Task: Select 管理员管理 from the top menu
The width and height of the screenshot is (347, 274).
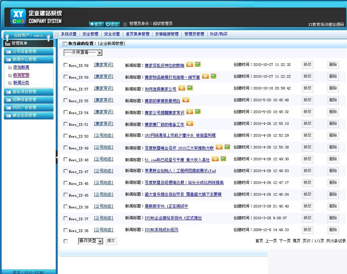Action: click(x=194, y=34)
